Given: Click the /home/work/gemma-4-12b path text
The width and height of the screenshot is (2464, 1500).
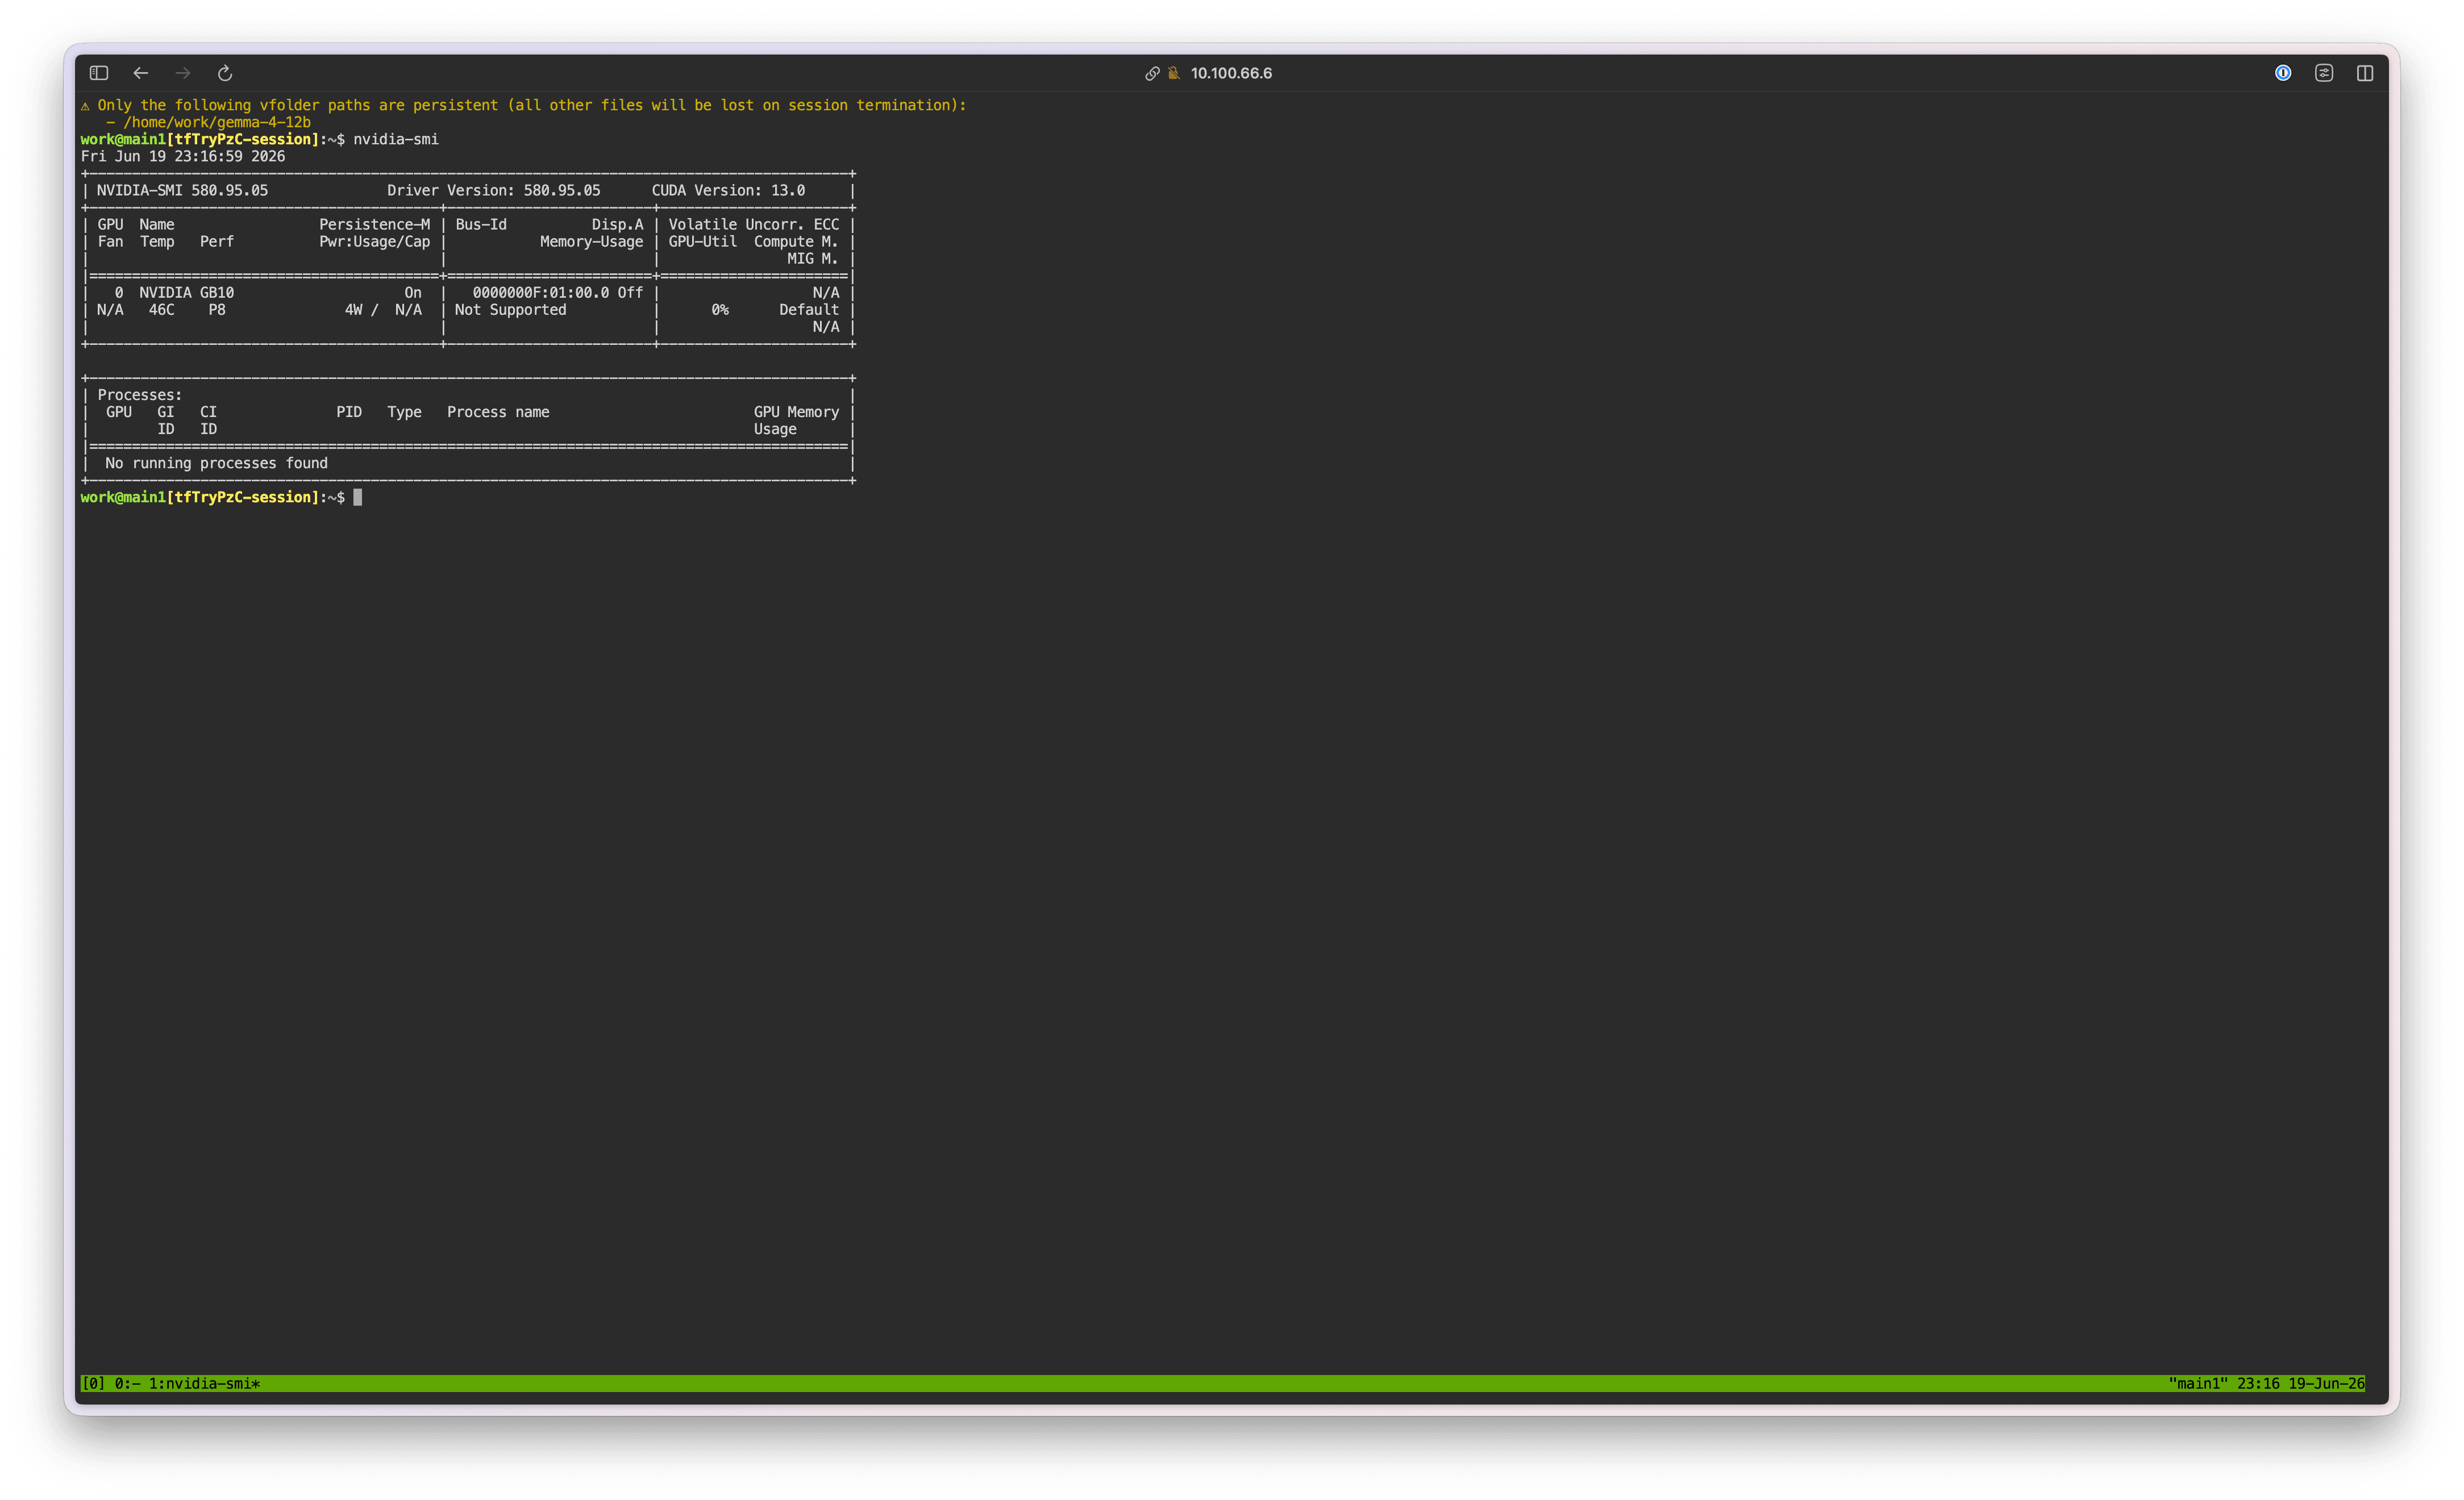Looking at the screenshot, I should (x=217, y=122).
